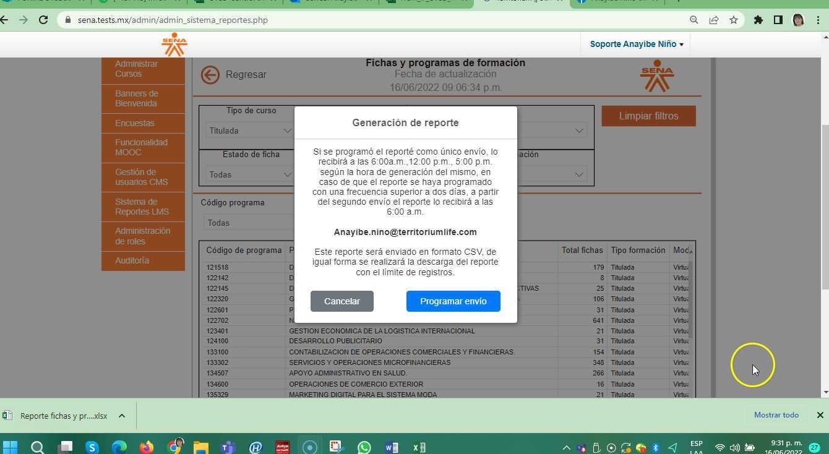
Task: Click the Programar envío button
Action: click(453, 301)
